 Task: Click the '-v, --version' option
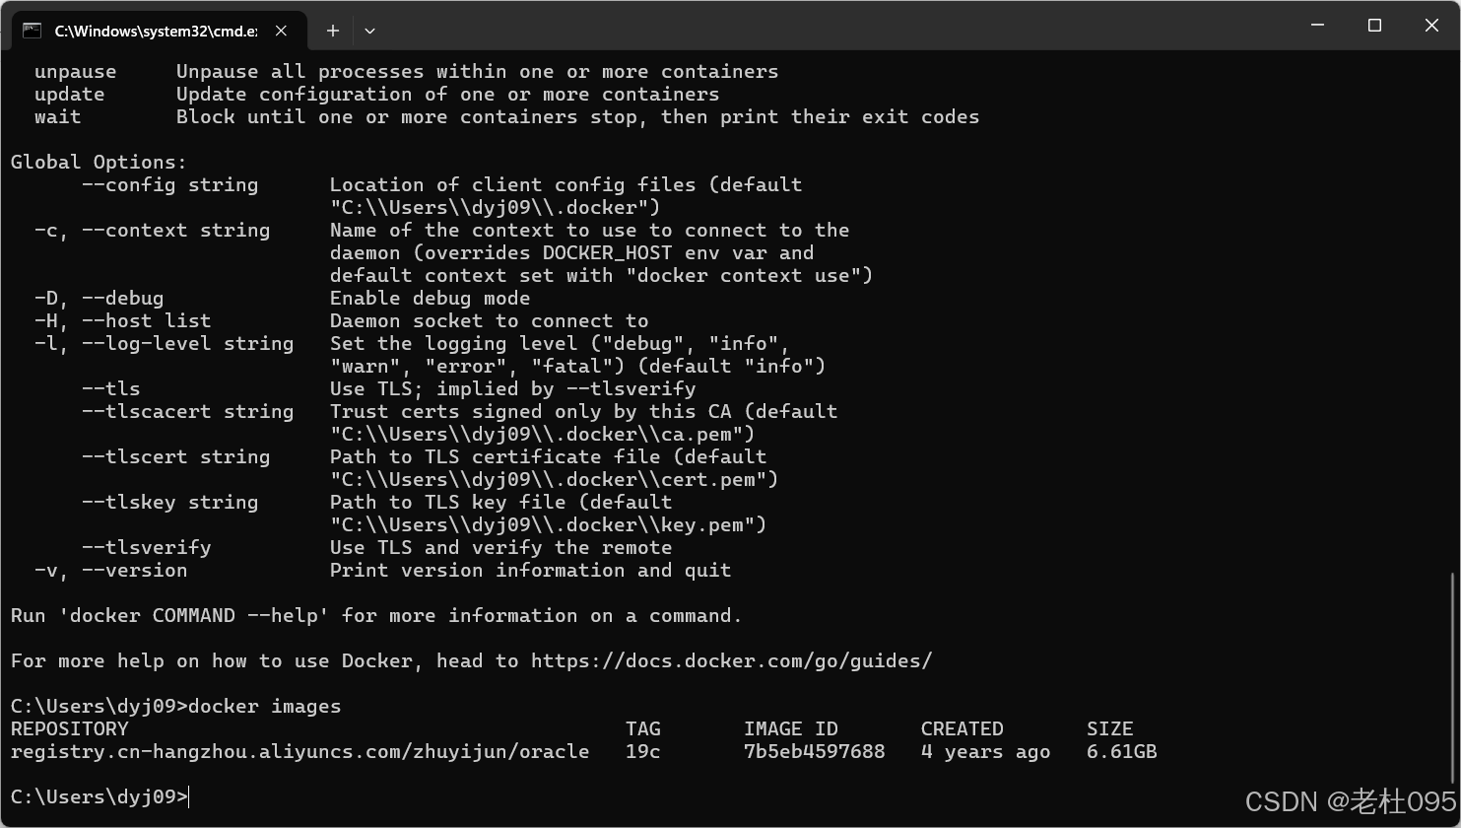[110, 570]
